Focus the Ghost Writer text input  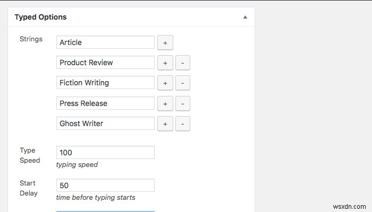[105, 123]
